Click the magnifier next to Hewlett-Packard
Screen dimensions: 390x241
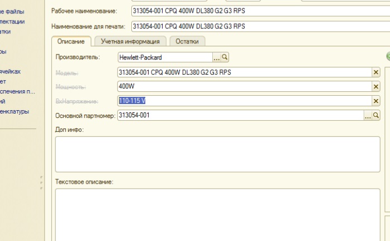tap(225, 57)
